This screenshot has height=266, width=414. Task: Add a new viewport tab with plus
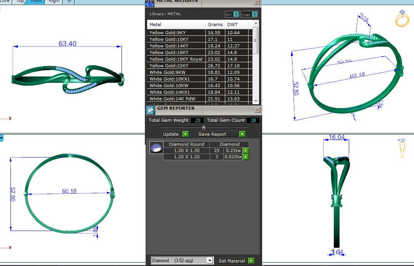coord(69,1)
